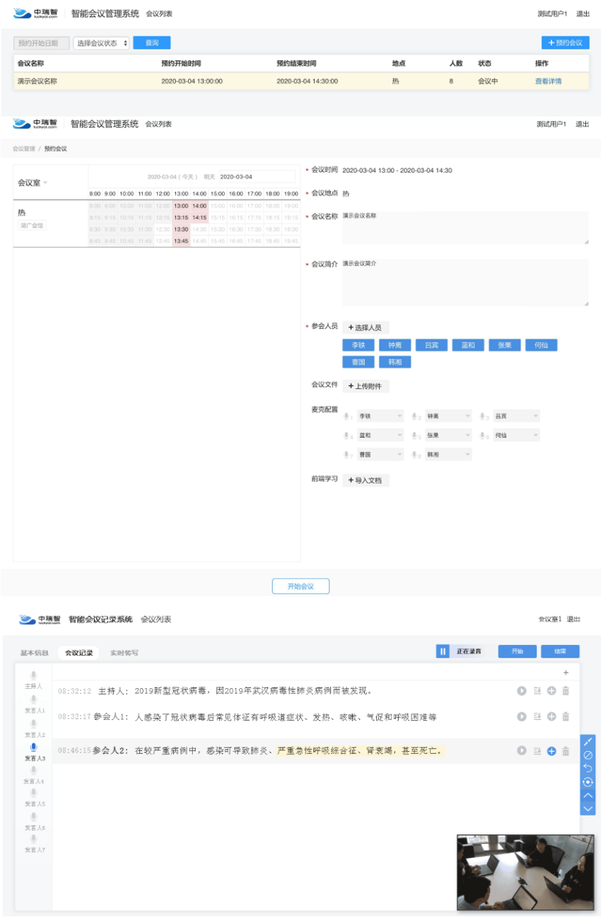Click the add circle icon on 主持人 line
Viewport: 601px width, 923px height.
click(x=552, y=691)
